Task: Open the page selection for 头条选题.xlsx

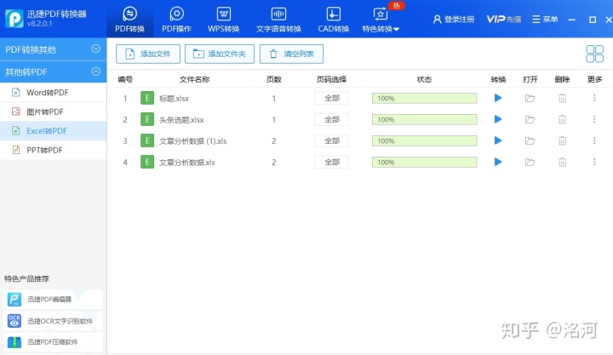Action: tap(331, 119)
